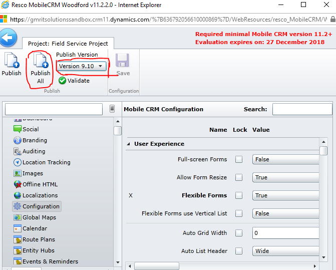The height and width of the screenshot is (270, 336).
Task: Open the Social item in sidebar
Action: click(x=26, y=129)
